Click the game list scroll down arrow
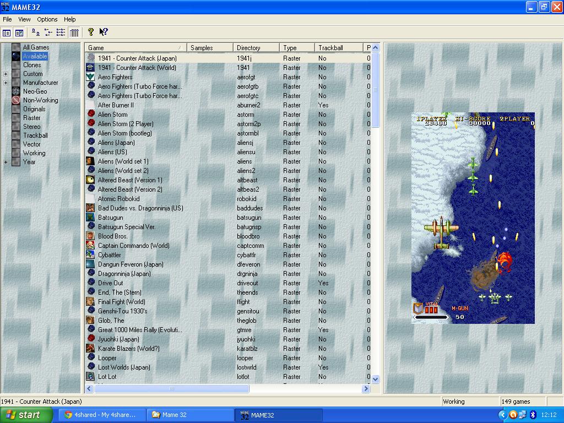 click(376, 379)
